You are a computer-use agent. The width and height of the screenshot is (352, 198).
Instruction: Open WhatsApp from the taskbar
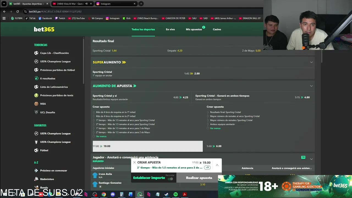click(x=140, y=194)
